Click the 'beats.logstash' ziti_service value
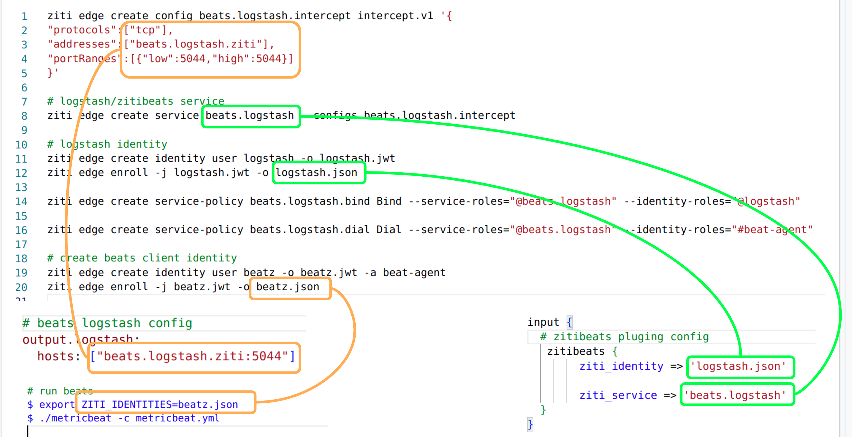 pyautogui.click(x=735, y=395)
